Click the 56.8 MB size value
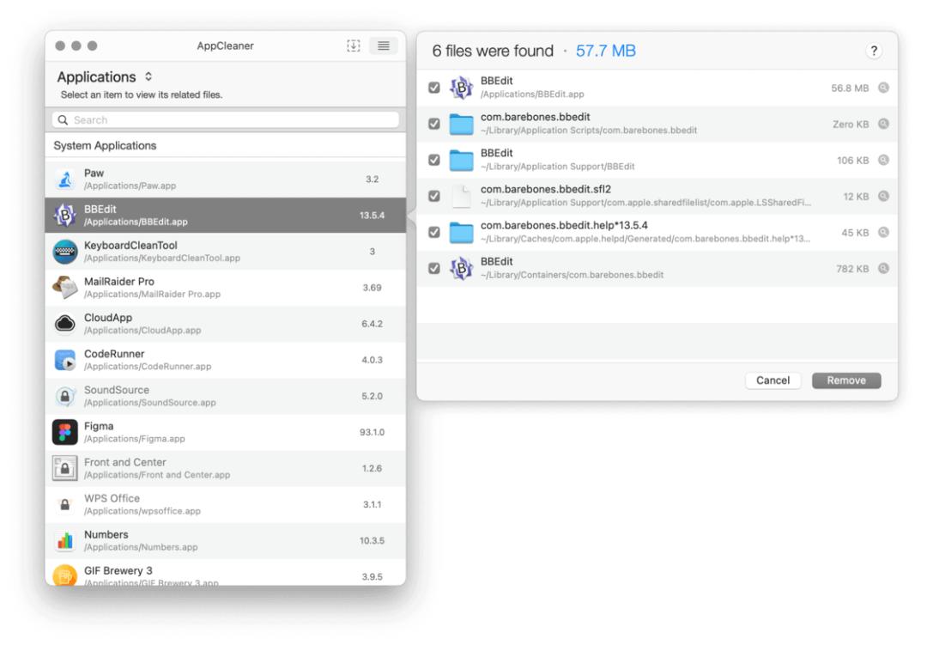Image resolution: width=927 pixels, height=645 pixels. pos(850,88)
